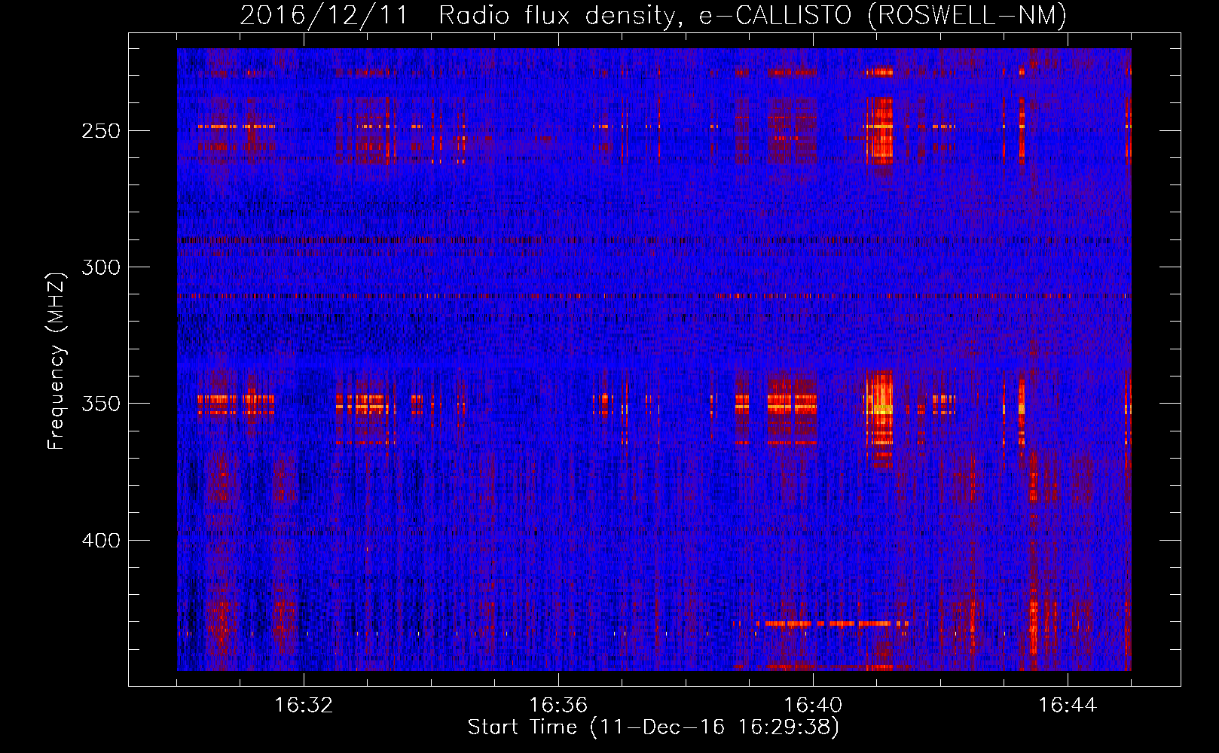Click the plot title 'Radio flux density, e-CALLISTO (ROSWELL-NM)'
1219x753 pixels.
[x=753, y=15]
